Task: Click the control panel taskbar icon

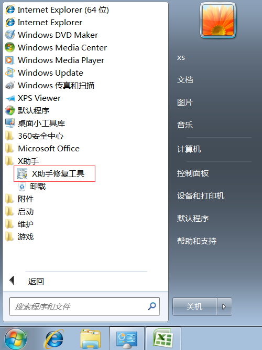Action: pos(127,338)
